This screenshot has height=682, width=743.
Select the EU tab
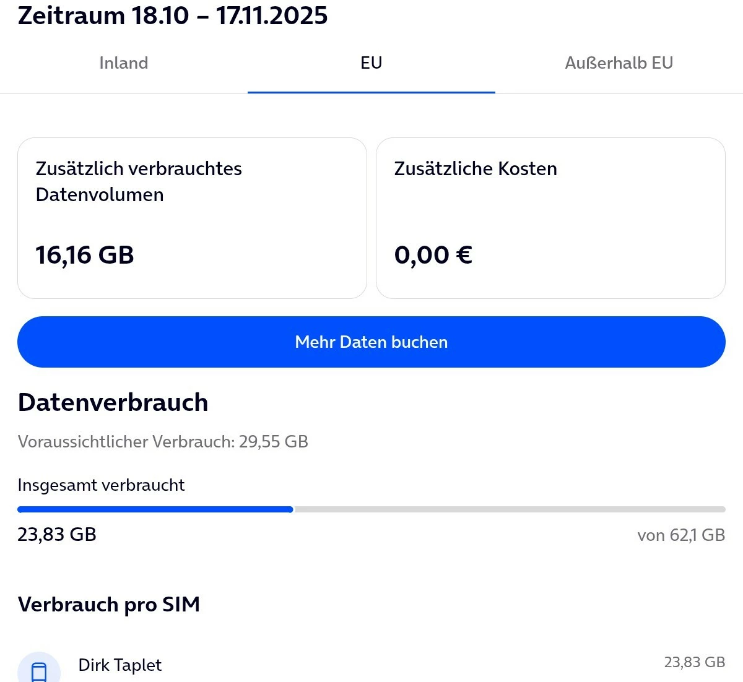[371, 63]
